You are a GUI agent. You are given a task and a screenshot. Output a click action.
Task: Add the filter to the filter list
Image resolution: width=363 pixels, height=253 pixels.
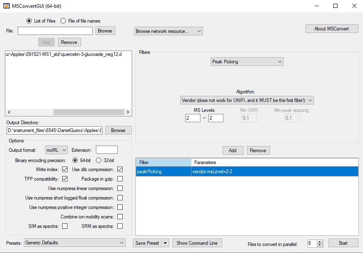[233, 151]
